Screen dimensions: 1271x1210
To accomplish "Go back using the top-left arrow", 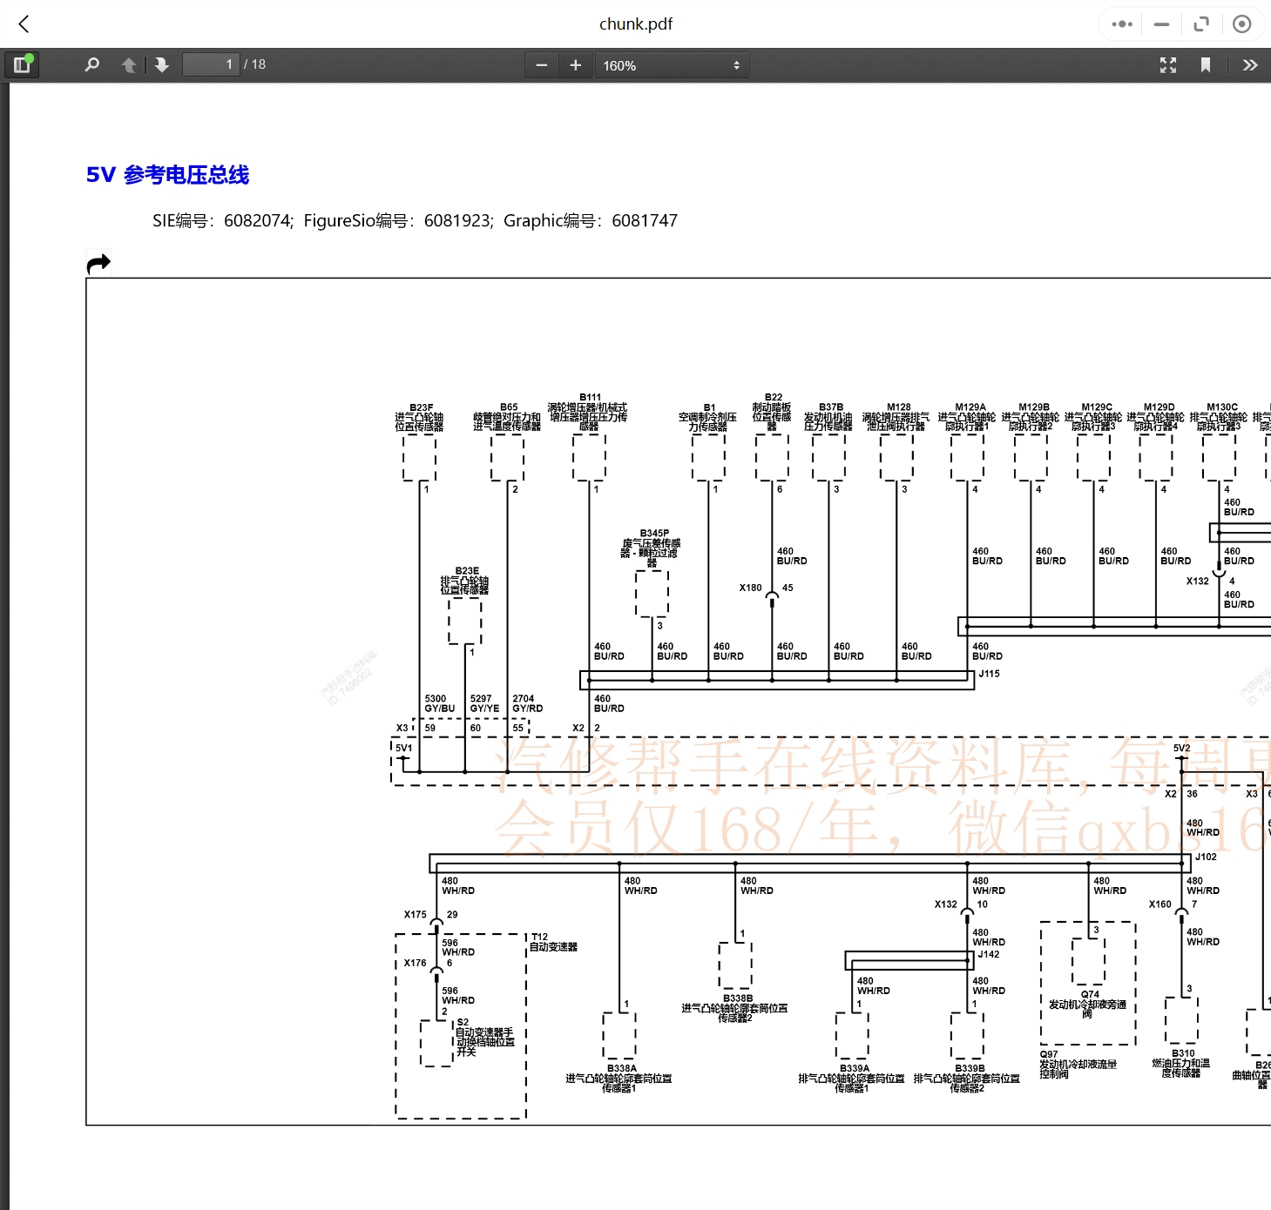I will (x=24, y=24).
